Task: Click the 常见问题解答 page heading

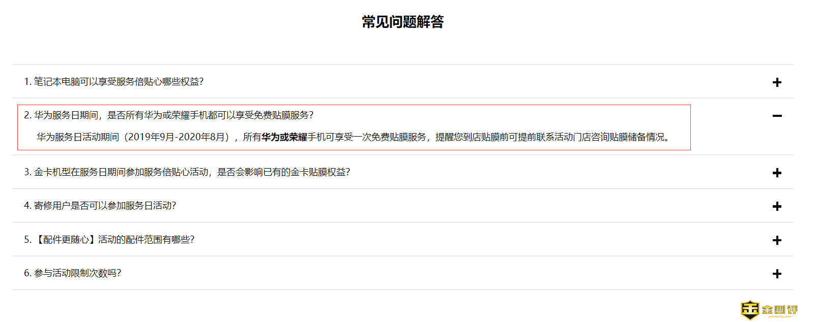Action: click(402, 22)
